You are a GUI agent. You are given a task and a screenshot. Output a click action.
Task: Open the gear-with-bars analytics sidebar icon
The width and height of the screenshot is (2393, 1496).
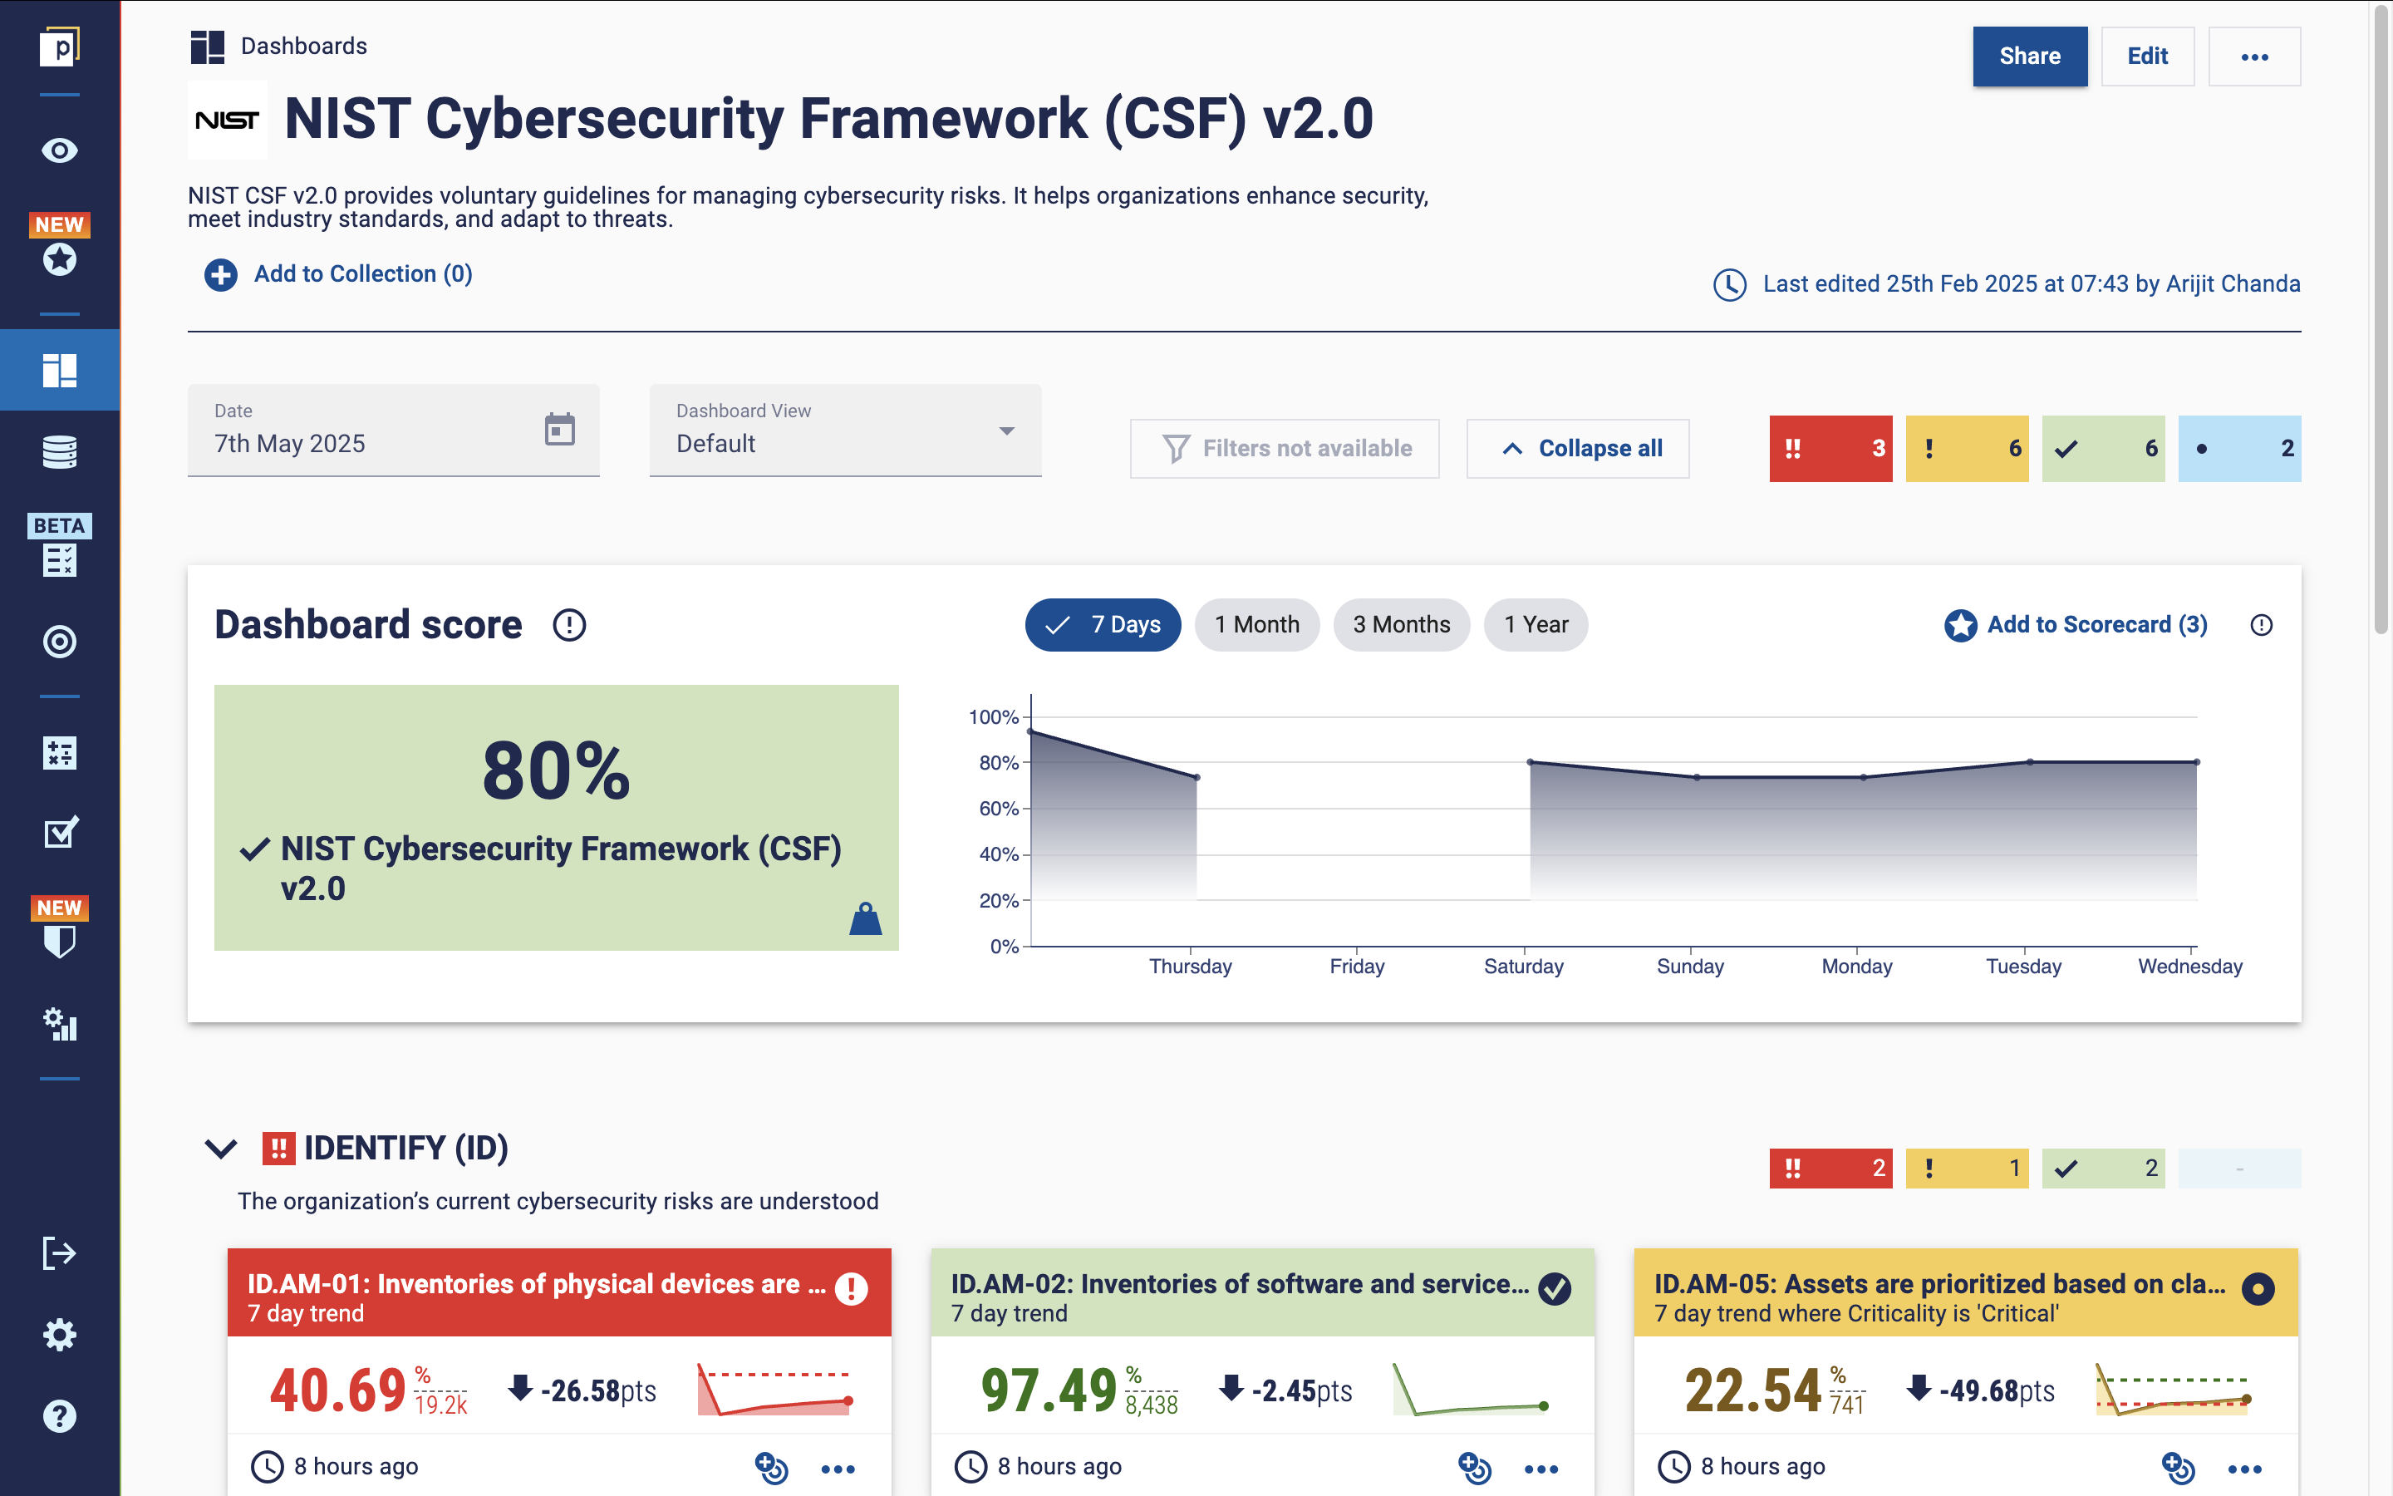pos(59,1024)
